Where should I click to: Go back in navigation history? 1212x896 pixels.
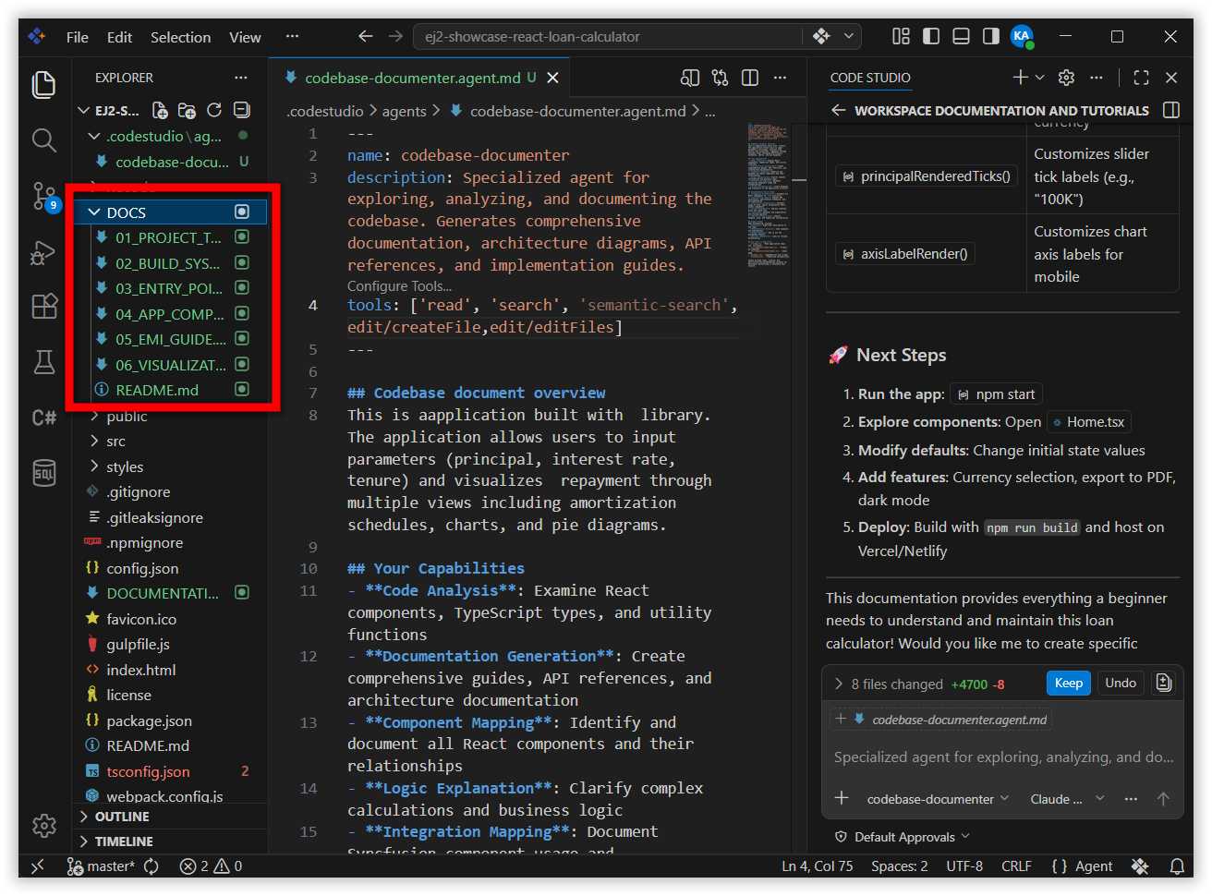click(x=366, y=36)
